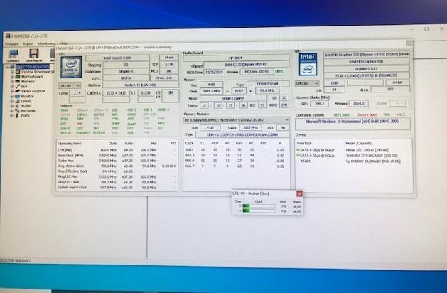Click the Memory module tree icon
The width and height of the screenshot is (447, 293).
(x=18, y=82)
